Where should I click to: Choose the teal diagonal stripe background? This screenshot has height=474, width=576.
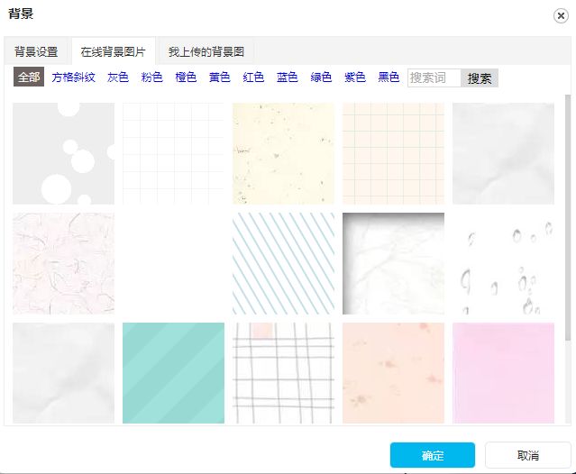pyautogui.click(x=173, y=373)
